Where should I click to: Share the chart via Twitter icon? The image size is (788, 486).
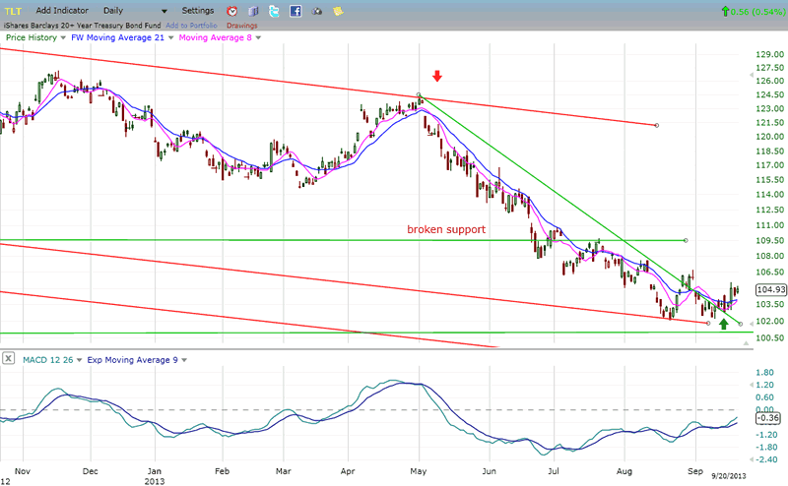click(275, 11)
